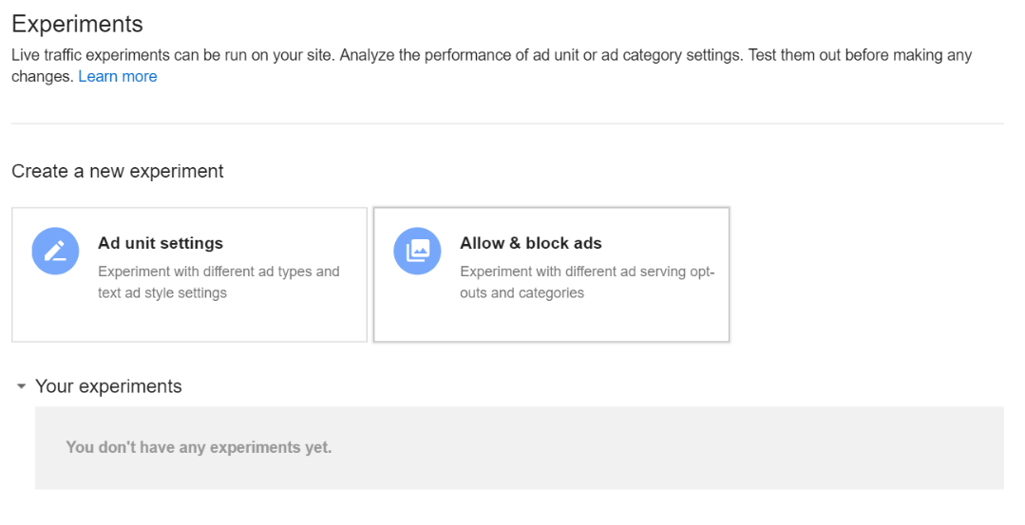Click 'Experiment with different ad serving opt-' text

coord(586,272)
